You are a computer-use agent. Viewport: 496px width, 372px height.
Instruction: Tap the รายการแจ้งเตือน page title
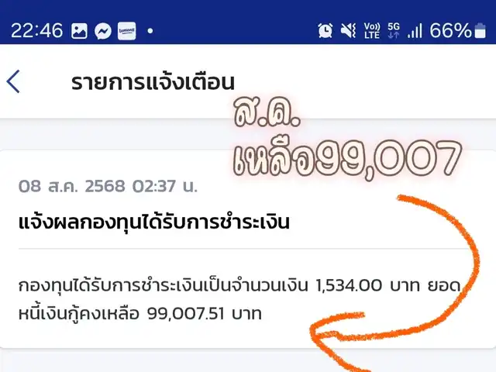[153, 82]
